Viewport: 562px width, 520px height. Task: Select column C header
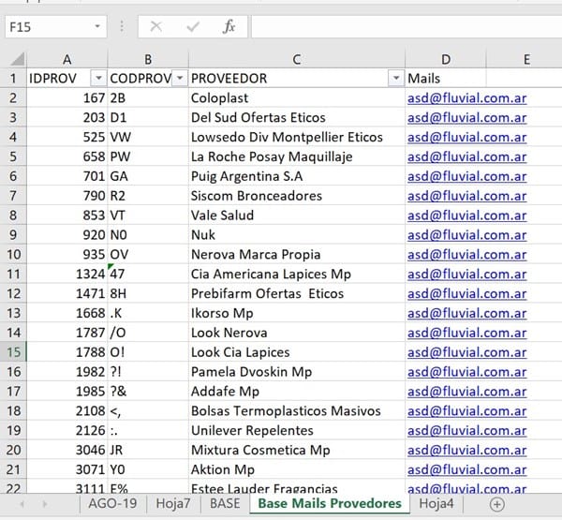[x=297, y=60]
